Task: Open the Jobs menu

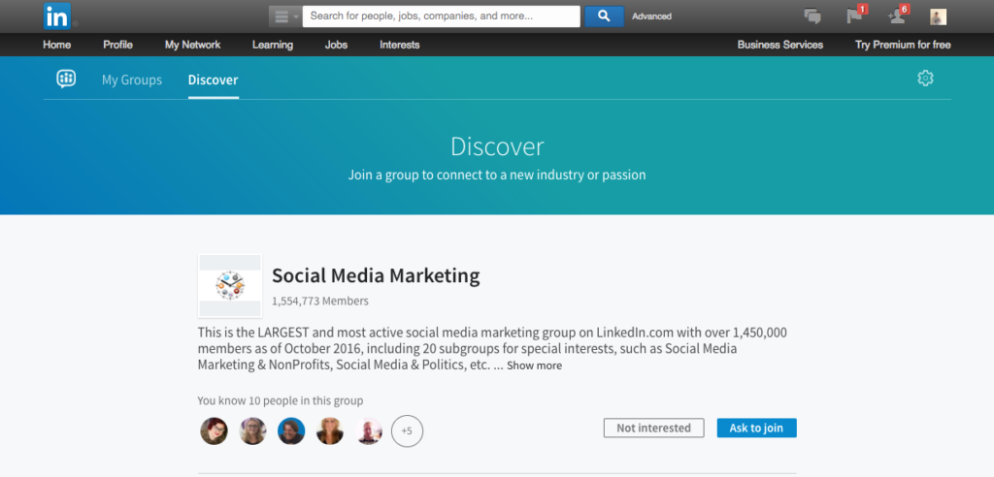Action: click(336, 45)
